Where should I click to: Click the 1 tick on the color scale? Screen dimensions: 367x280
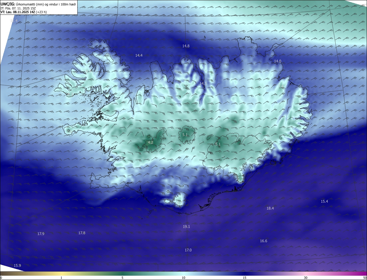(61, 278)
